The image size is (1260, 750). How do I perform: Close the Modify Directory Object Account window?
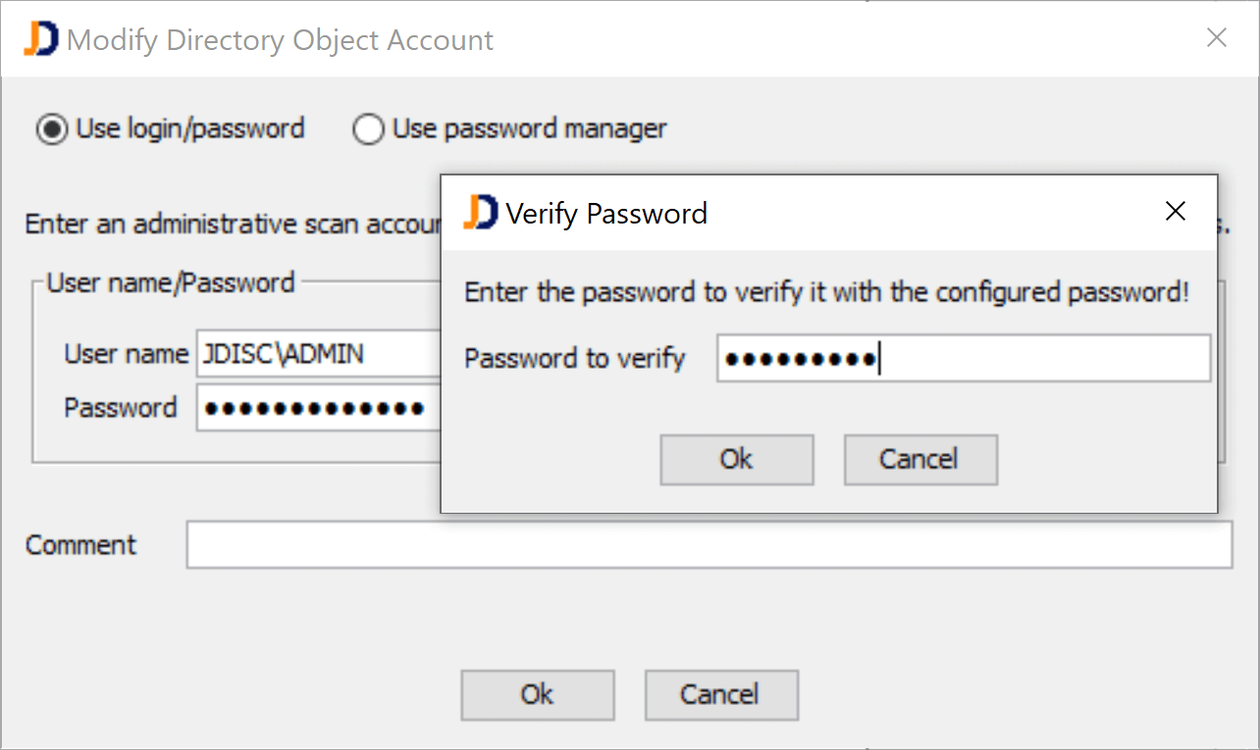click(x=1216, y=38)
